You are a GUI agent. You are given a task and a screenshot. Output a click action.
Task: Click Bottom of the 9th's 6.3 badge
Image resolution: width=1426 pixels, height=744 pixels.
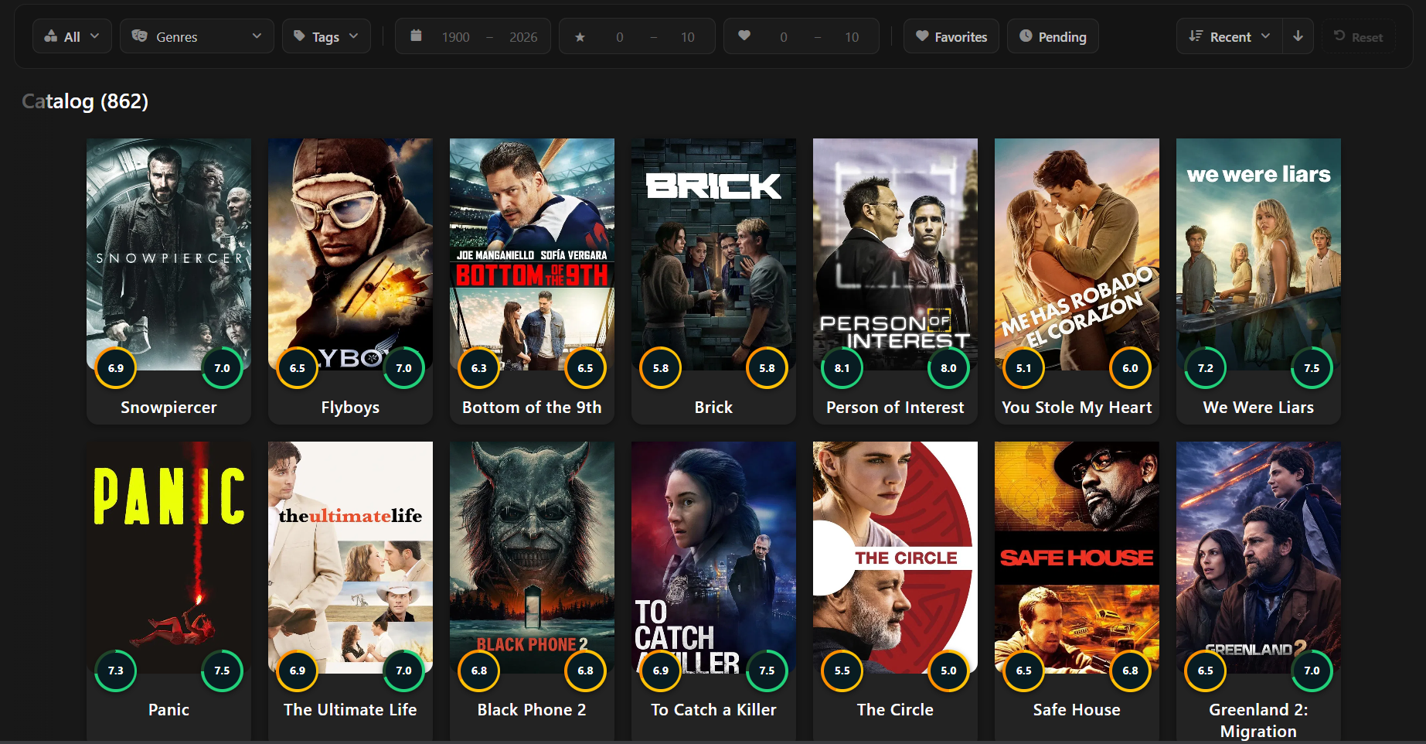coord(479,368)
